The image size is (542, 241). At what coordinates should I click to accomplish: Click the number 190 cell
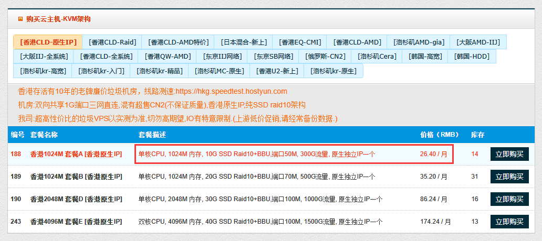click(x=16, y=199)
